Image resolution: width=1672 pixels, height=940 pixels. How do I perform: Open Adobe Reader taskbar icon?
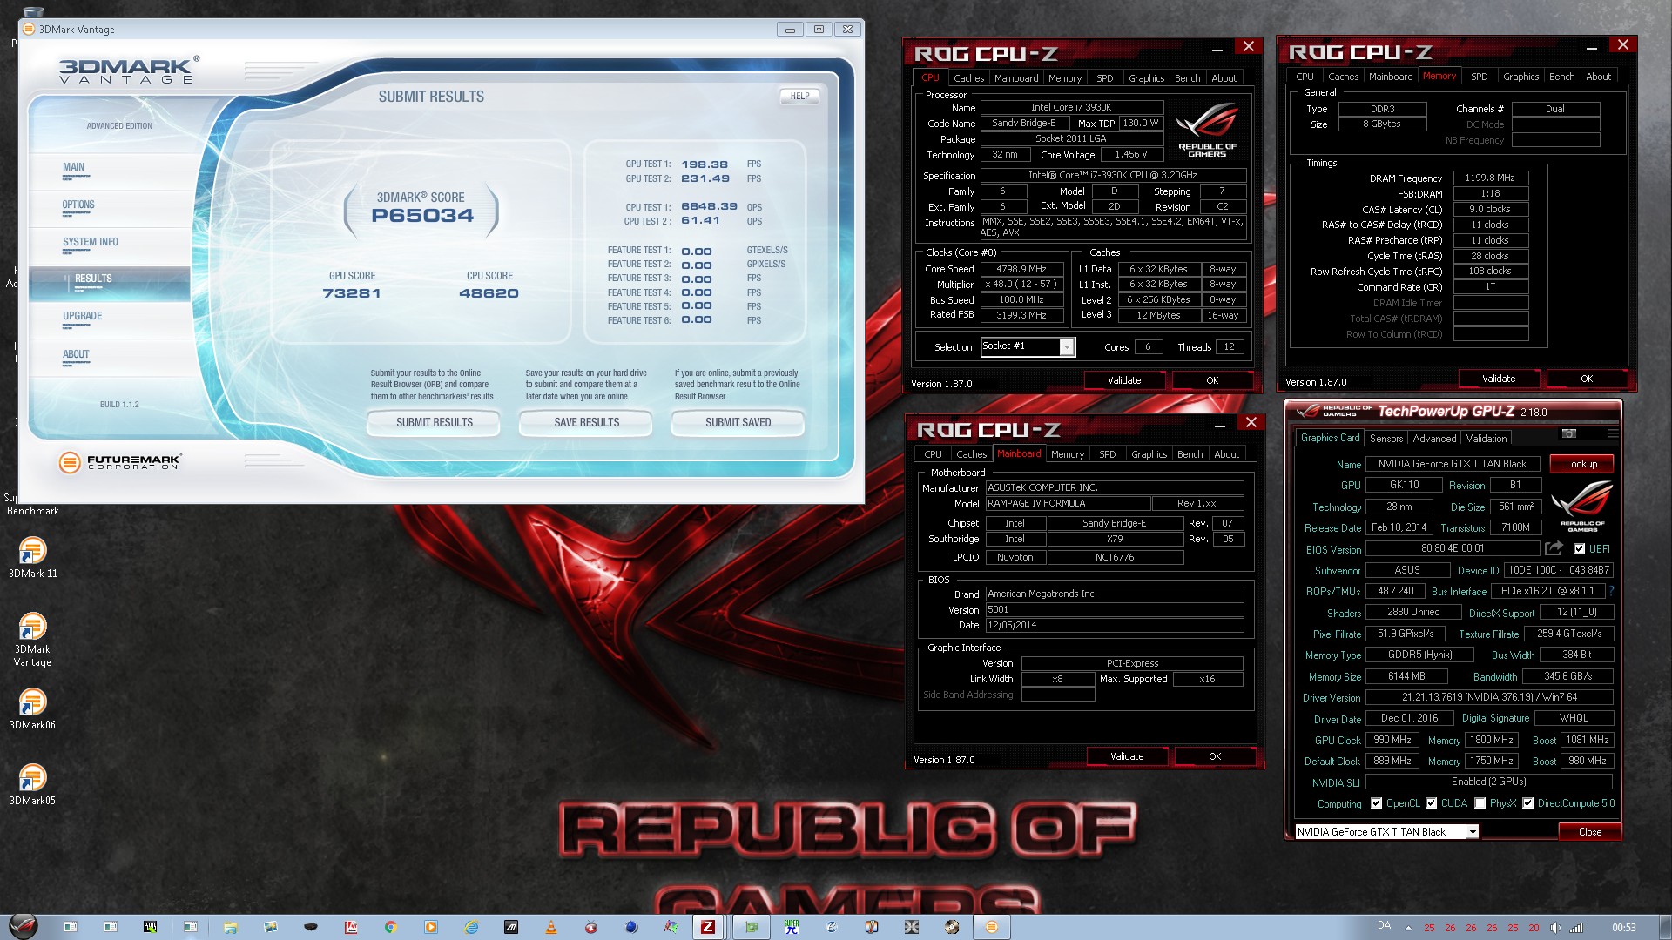pyautogui.click(x=351, y=927)
